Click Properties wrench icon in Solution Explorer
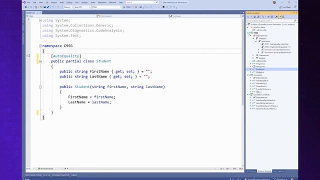 coord(276,17)
